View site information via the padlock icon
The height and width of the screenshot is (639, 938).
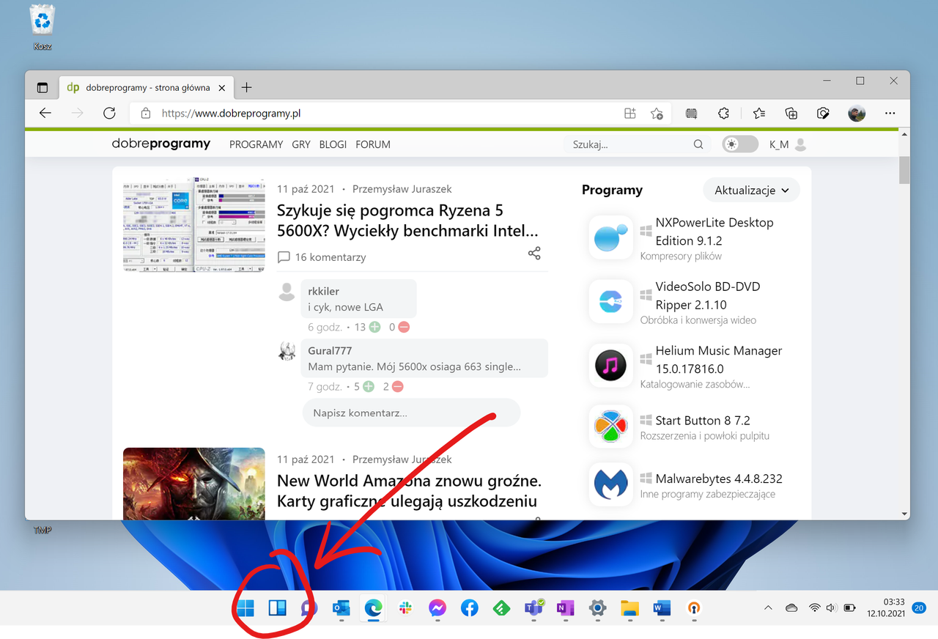(146, 114)
